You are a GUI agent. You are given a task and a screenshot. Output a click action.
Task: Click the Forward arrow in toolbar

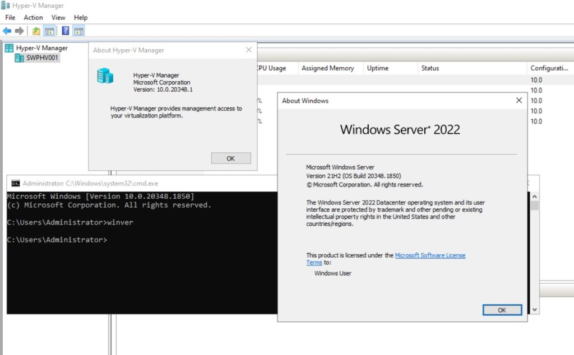coord(20,31)
